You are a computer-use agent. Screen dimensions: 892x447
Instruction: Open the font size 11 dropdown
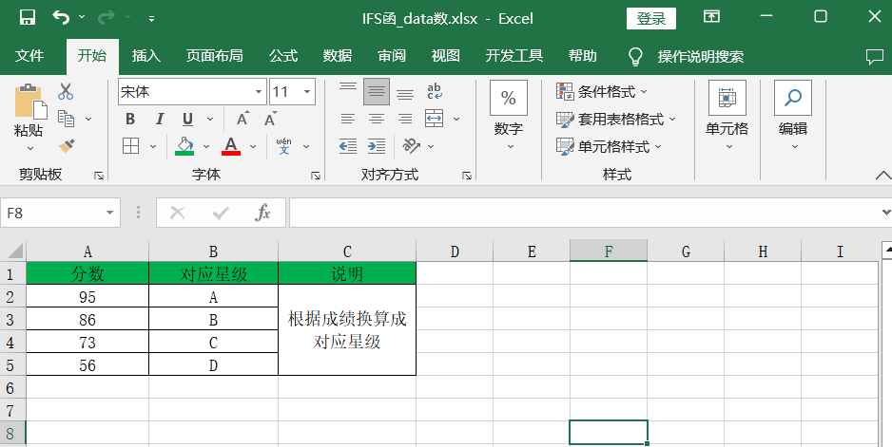307,91
